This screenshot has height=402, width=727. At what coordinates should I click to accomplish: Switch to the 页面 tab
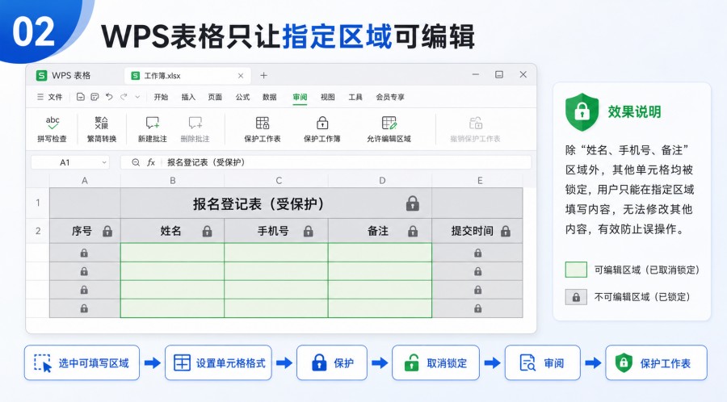pyautogui.click(x=215, y=97)
